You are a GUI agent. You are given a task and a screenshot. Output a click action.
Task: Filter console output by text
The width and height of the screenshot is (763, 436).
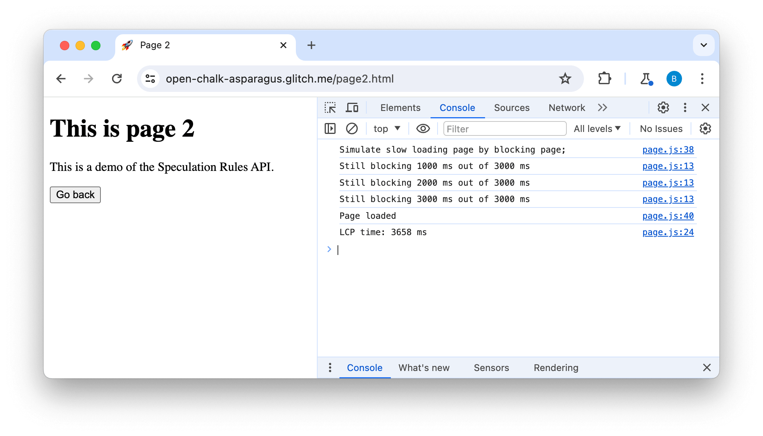pos(504,129)
